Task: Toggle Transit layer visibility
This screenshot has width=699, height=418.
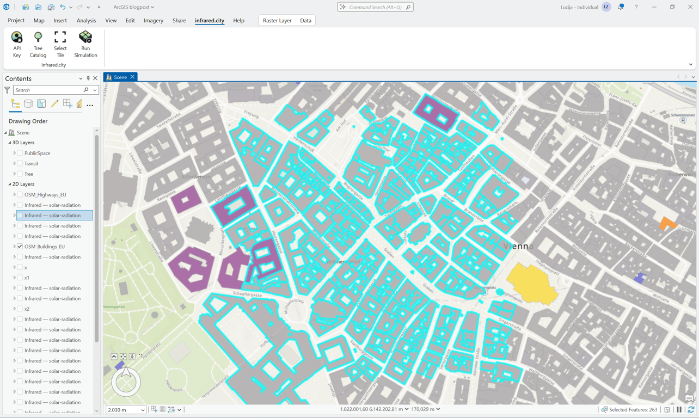Action: tap(20, 163)
